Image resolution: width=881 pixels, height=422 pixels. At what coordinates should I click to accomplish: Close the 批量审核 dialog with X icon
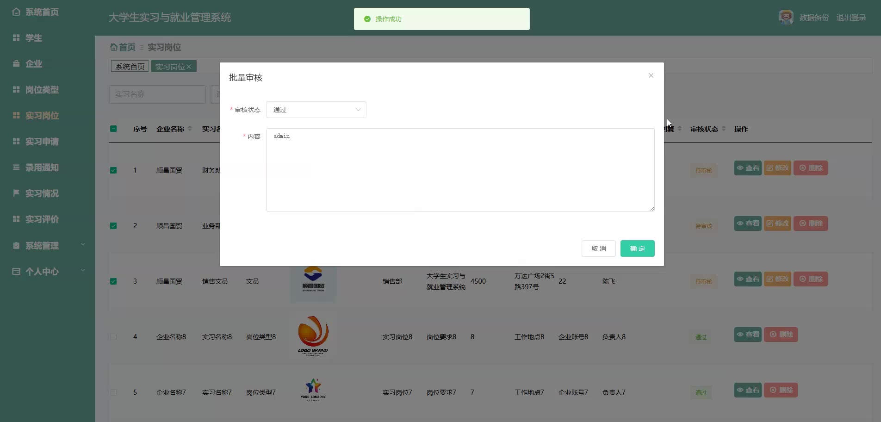651,75
